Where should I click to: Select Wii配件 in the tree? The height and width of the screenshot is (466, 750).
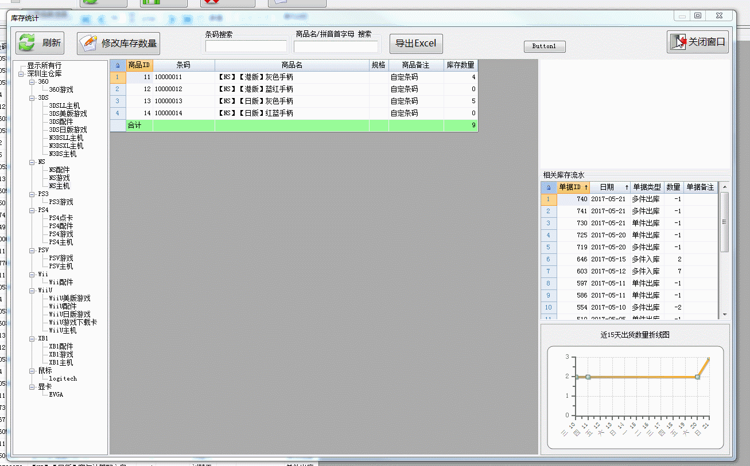click(x=61, y=283)
